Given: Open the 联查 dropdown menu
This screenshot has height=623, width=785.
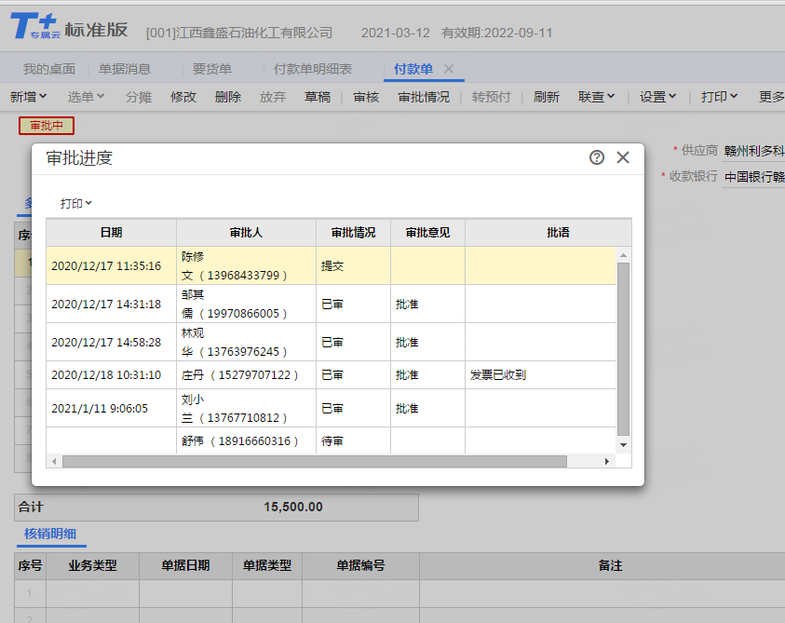Looking at the screenshot, I should [x=596, y=97].
